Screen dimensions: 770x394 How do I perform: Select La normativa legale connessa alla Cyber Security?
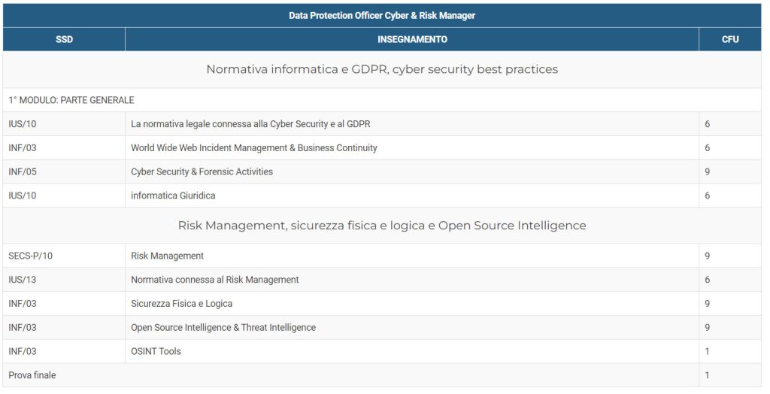(x=250, y=124)
